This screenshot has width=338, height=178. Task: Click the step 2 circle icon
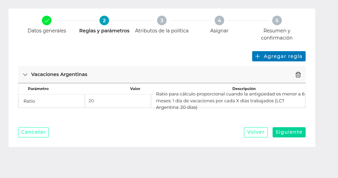[x=104, y=20]
